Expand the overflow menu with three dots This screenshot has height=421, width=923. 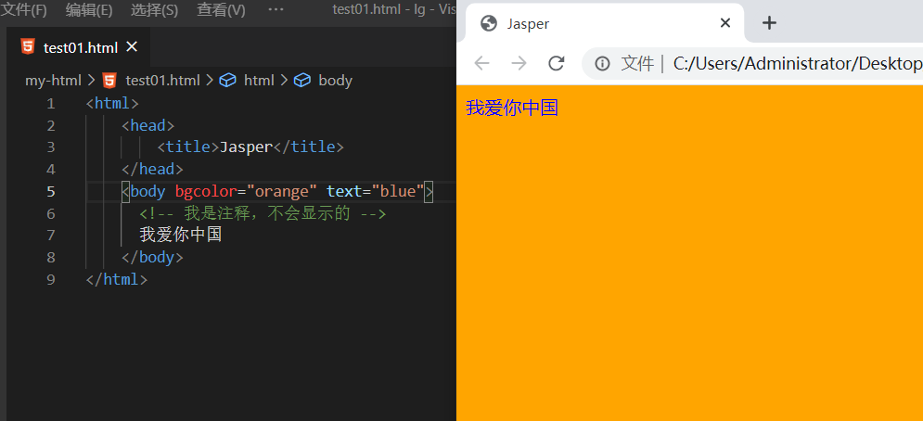point(276,9)
